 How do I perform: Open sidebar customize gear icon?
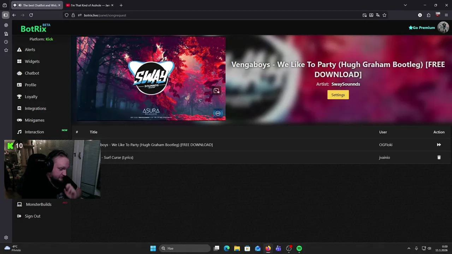click(6, 238)
